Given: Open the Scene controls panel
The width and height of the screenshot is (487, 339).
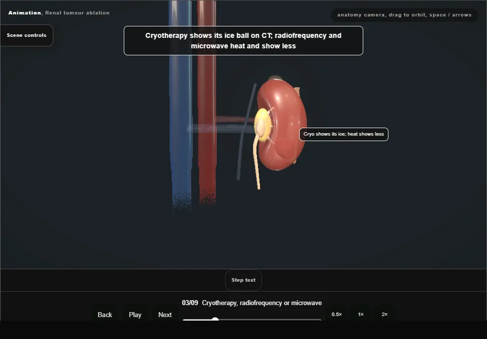Looking at the screenshot, I should click(27, 35).
